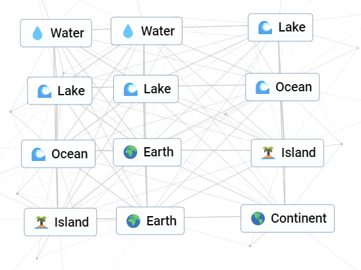Click wave icon on Lake between Lake and Ocean
The image size is (361, 270).
(130, 89)
